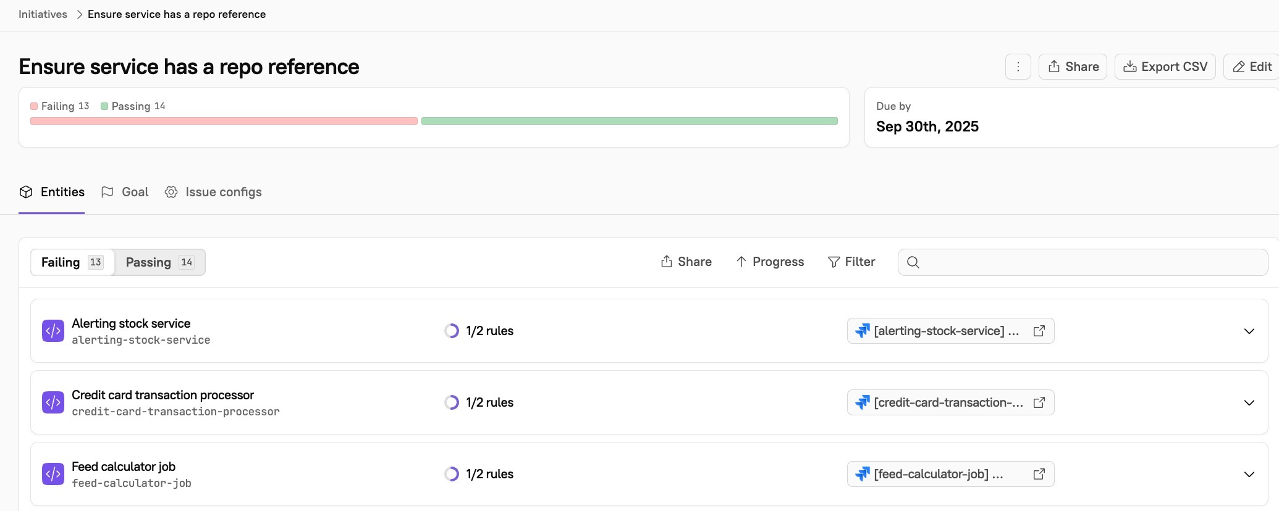Click the service icon for Alerting stock service

click(x=53, y=331)
